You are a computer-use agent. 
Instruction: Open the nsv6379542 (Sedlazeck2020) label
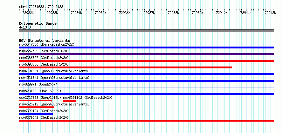click(x=44, y=117)
